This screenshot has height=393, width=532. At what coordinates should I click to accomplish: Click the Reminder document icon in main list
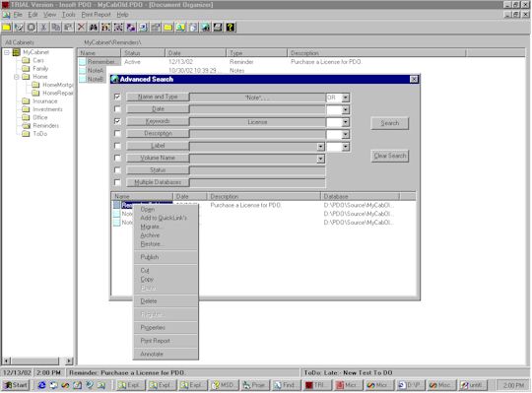83,62
